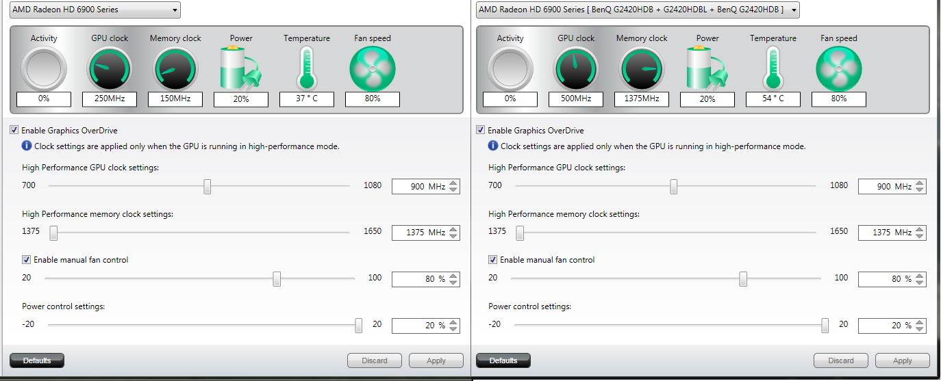941x381 pixels.
Task: Increase memory clock 1375 MHz in left panel
Action: [x=453, y=230]
